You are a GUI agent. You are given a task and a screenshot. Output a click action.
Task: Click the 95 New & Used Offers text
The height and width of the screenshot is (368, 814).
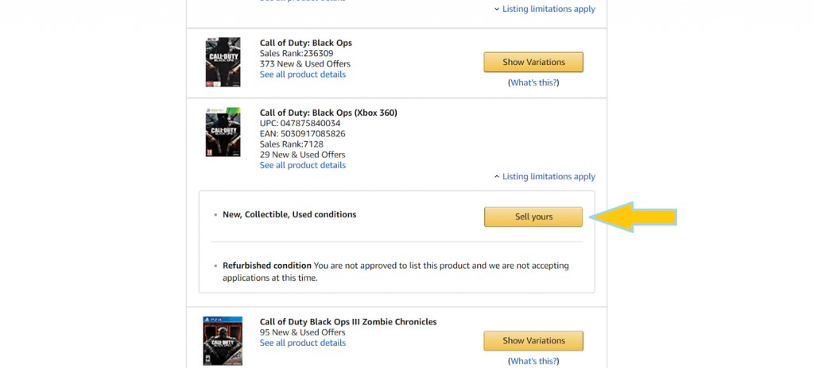click(303, 332)
